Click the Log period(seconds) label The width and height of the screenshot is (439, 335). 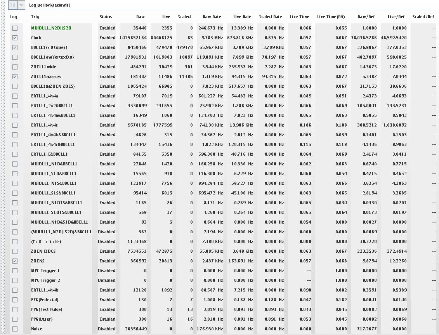[50, 5]
